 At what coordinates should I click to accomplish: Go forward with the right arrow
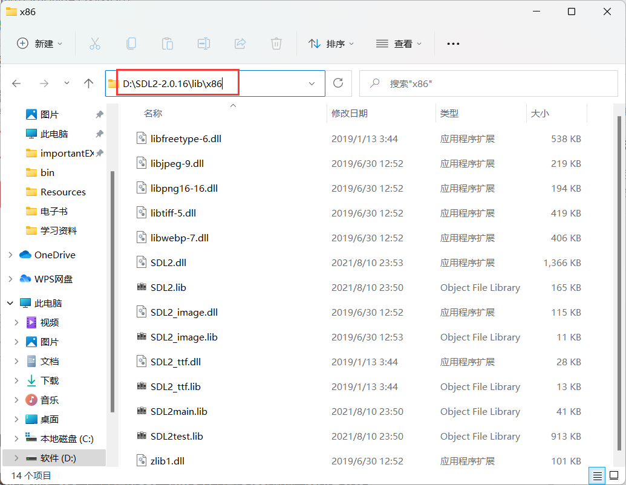[44, 83]
